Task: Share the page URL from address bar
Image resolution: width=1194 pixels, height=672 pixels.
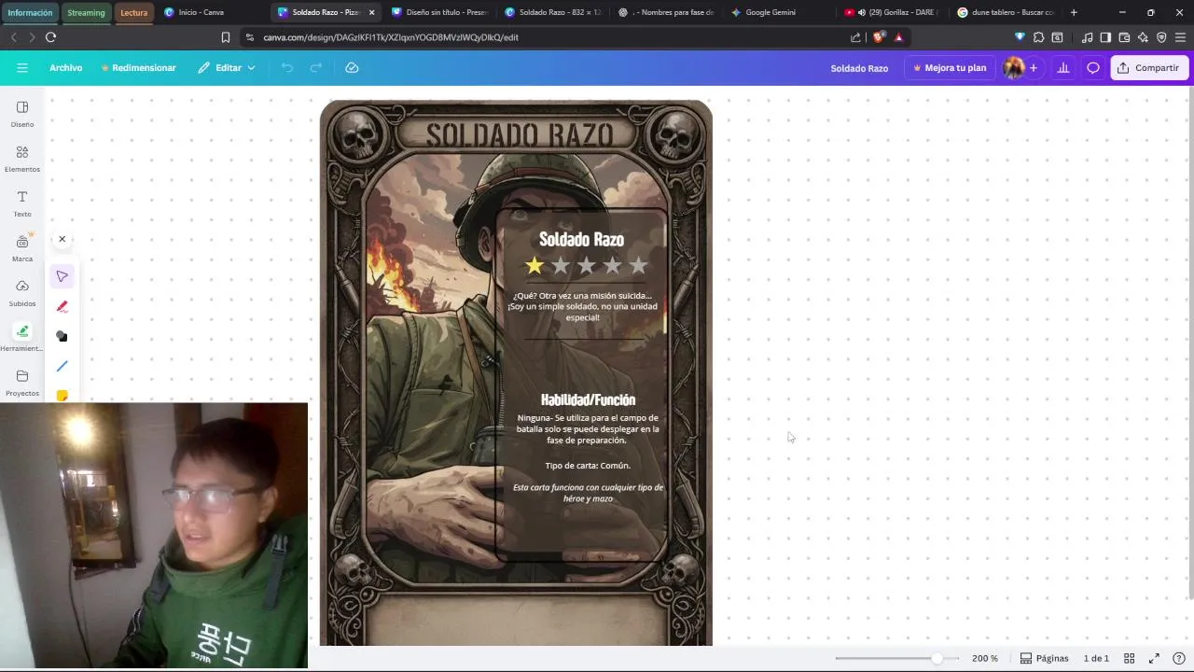Action: point(855,37)
